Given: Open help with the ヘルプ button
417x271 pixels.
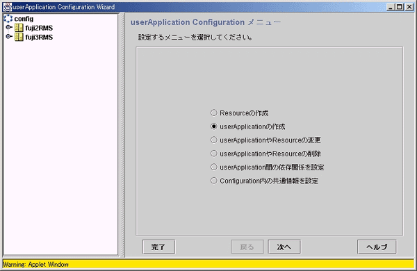Looking at the screenshot, I should coord(377,247).
